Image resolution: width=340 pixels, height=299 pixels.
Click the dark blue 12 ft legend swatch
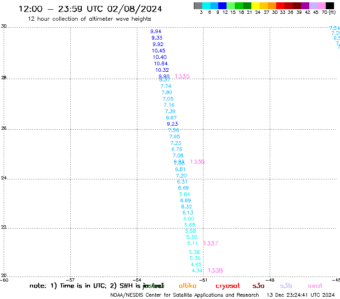[x=222, y=6]
